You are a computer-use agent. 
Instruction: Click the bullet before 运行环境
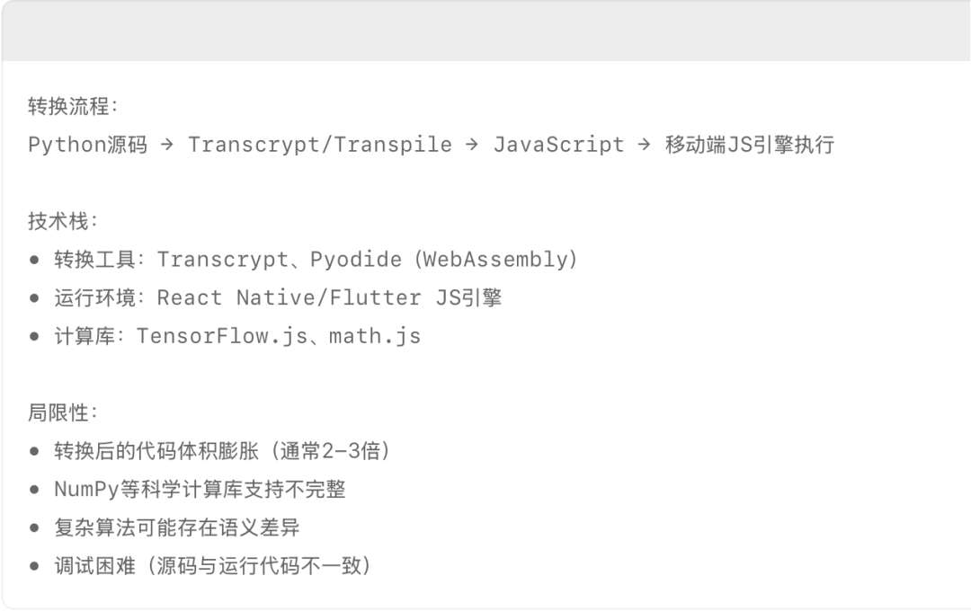[35, 297]
